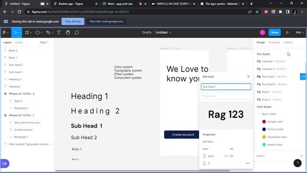Open the 55% zoom dropdown

point(299,33)
